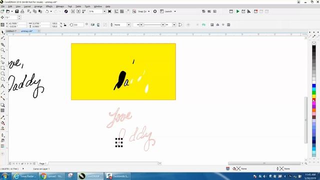Click the Save icon
The height and width of the screenshot is (180, 320).
pos(17,11)
